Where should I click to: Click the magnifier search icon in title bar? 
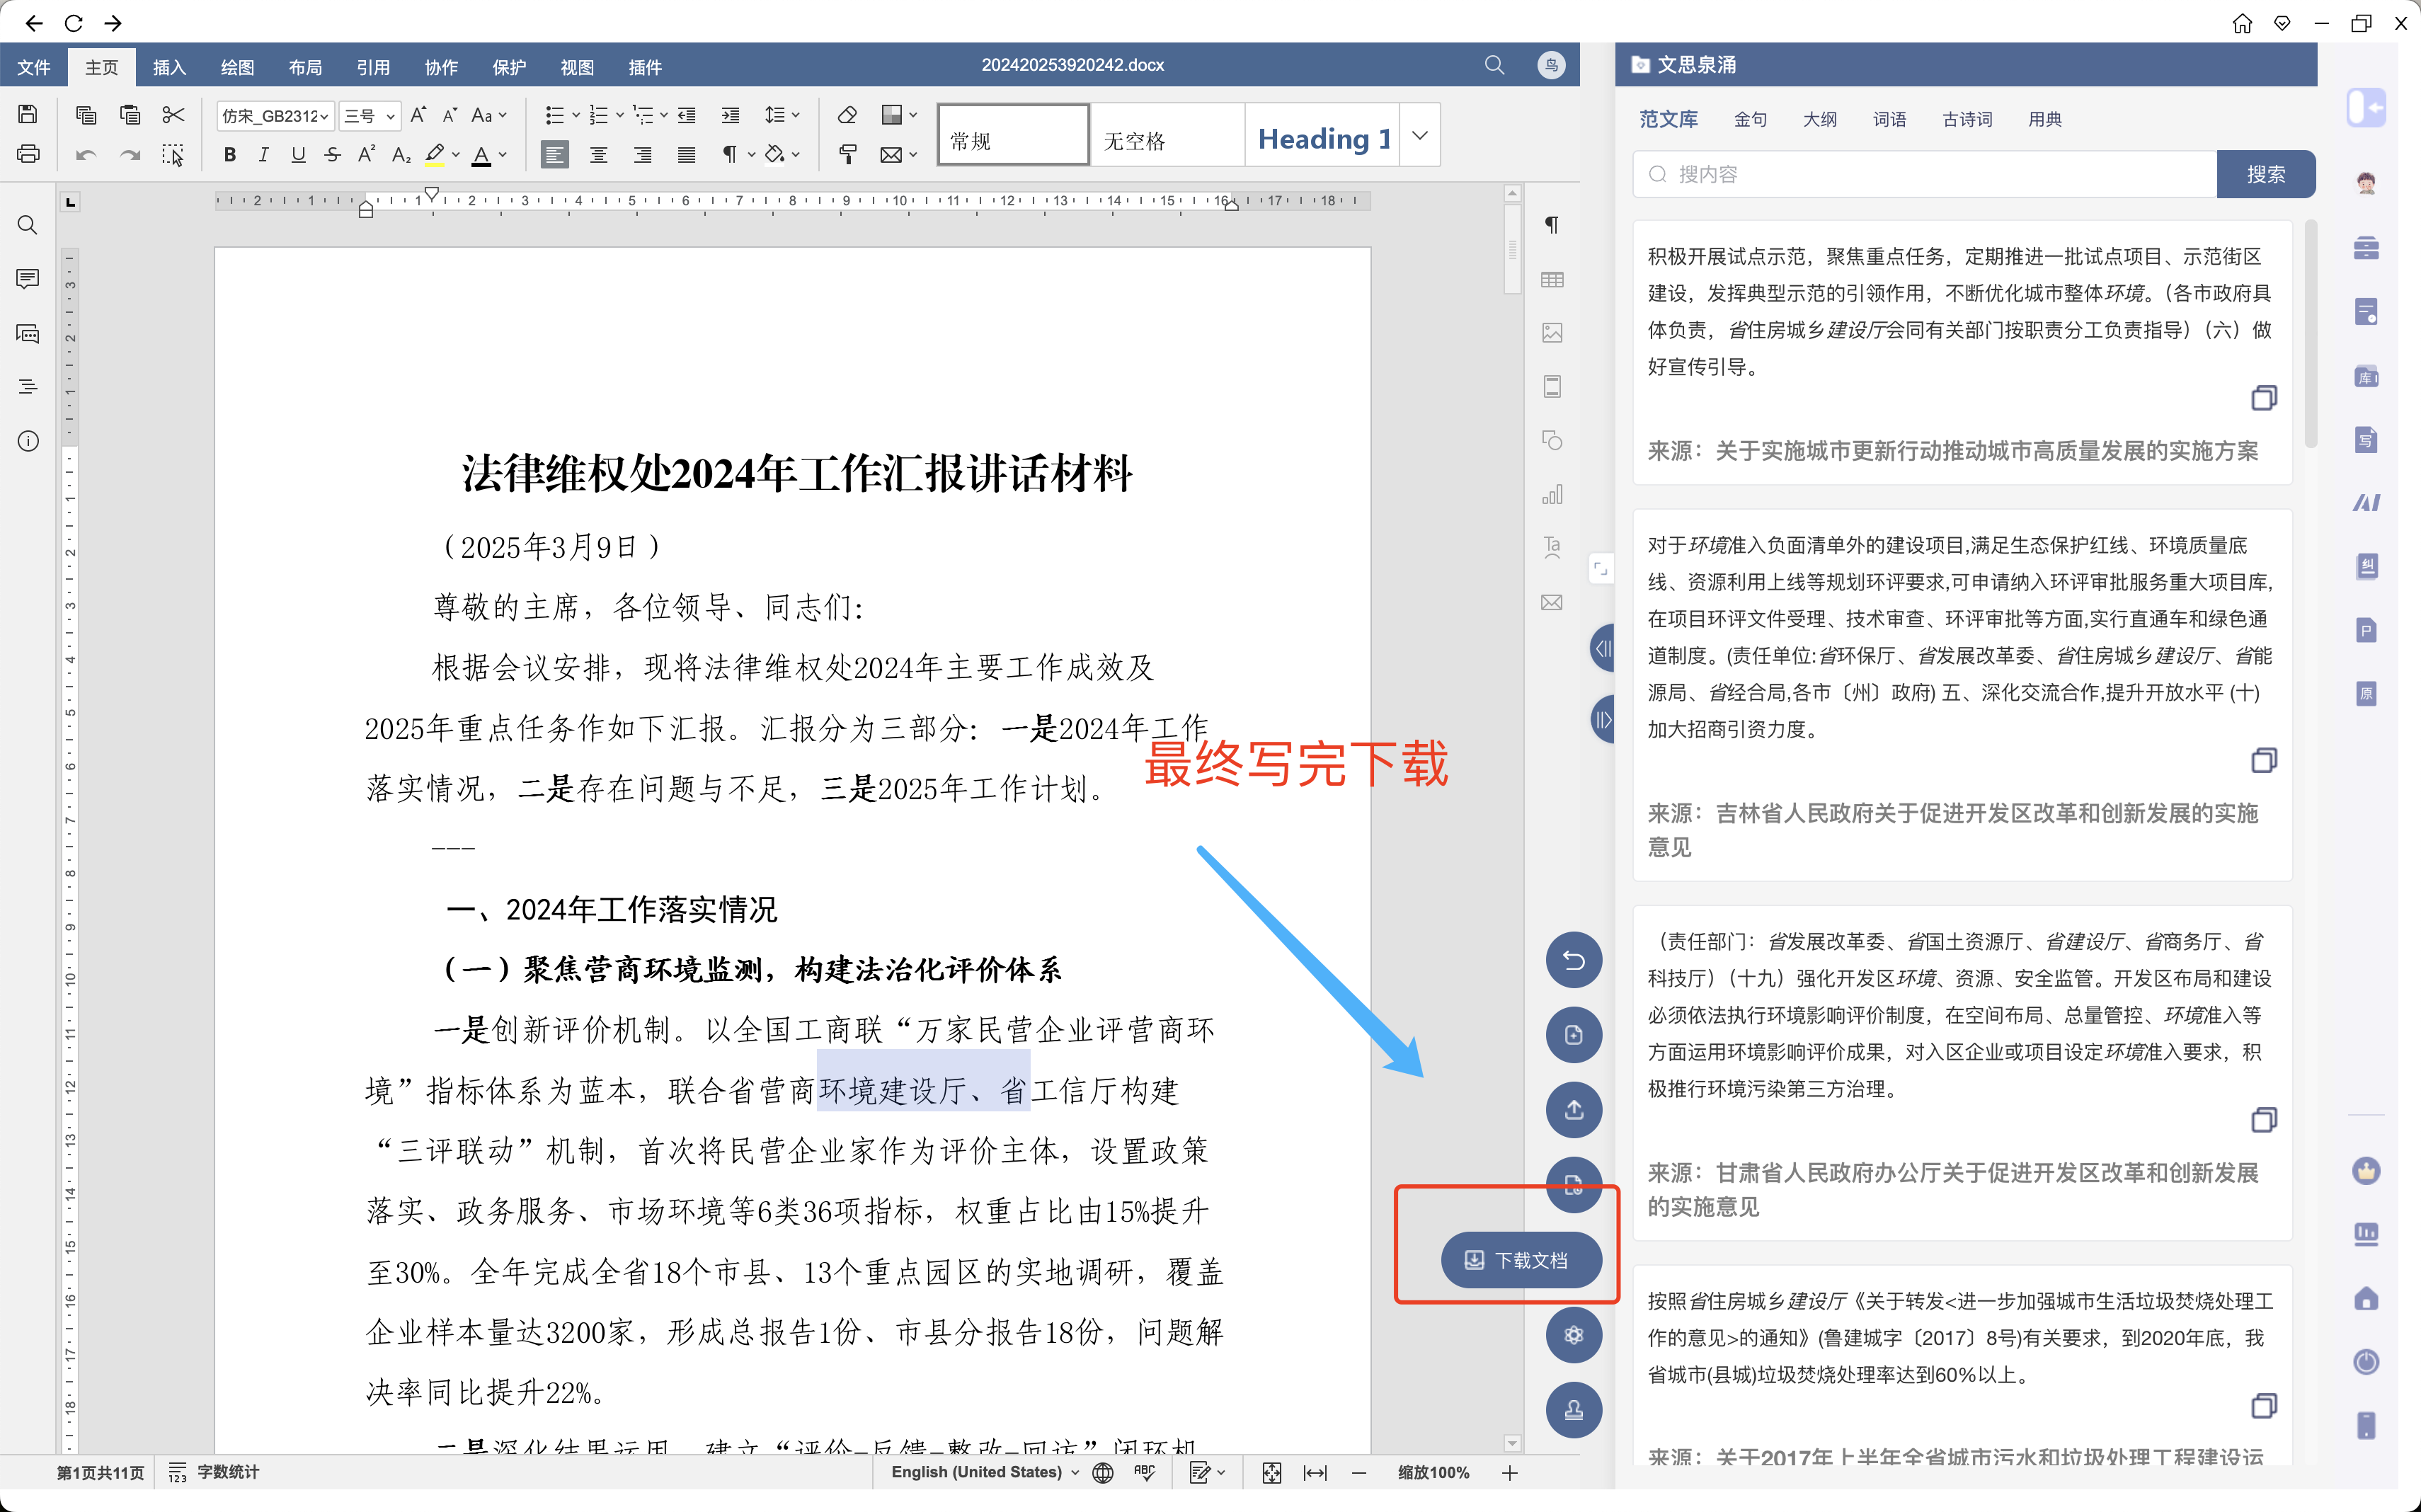[1494, 65]
